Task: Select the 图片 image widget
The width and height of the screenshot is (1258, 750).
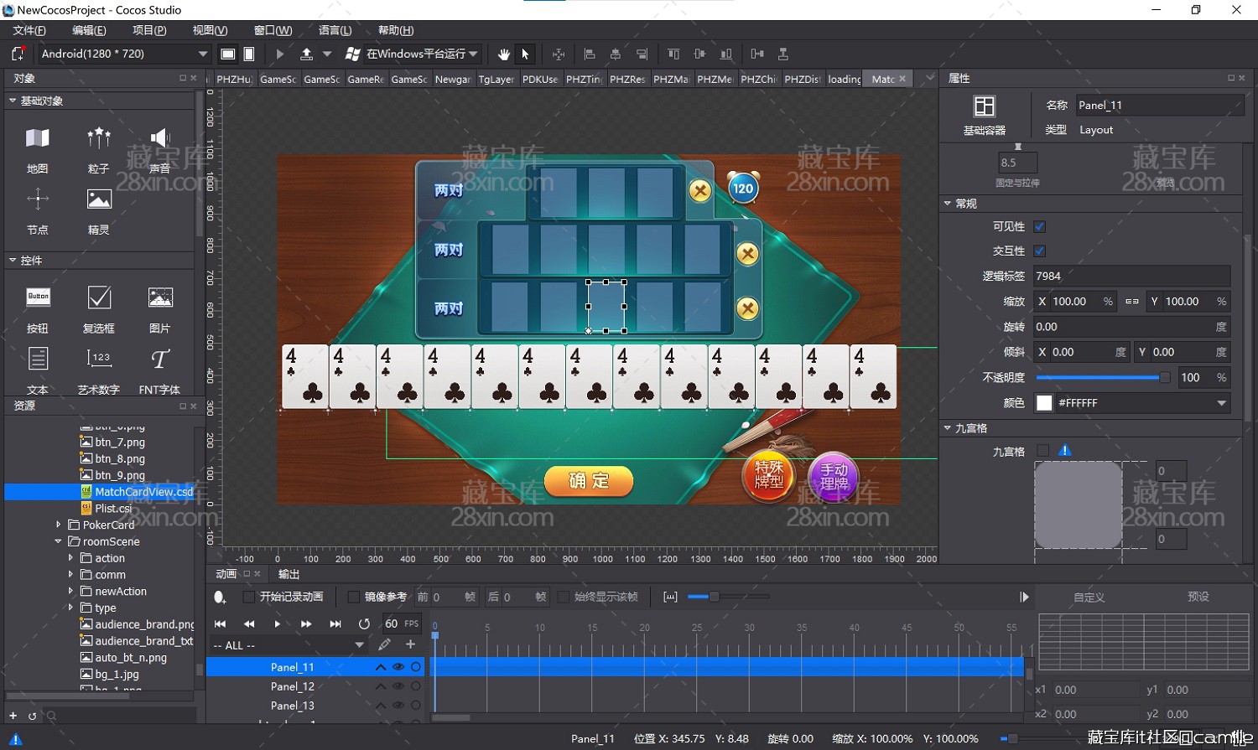Action: click(x=160, y=309)
